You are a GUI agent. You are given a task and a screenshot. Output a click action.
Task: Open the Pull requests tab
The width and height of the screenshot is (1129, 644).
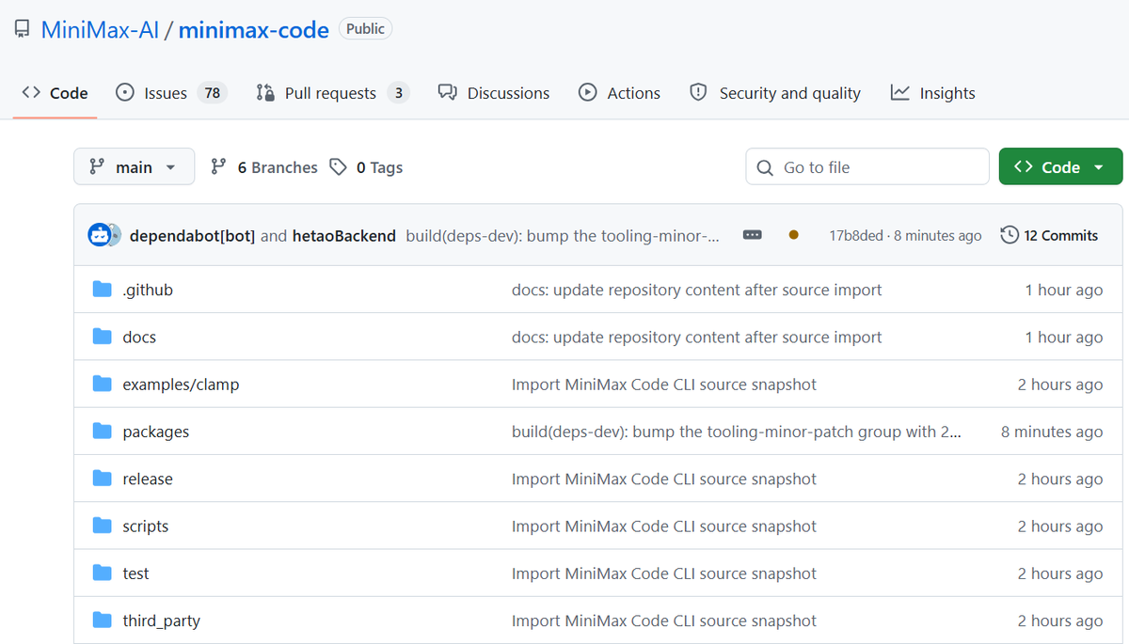point(332,93)
